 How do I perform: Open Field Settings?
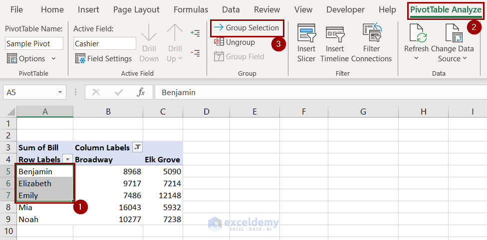(104, 59)
